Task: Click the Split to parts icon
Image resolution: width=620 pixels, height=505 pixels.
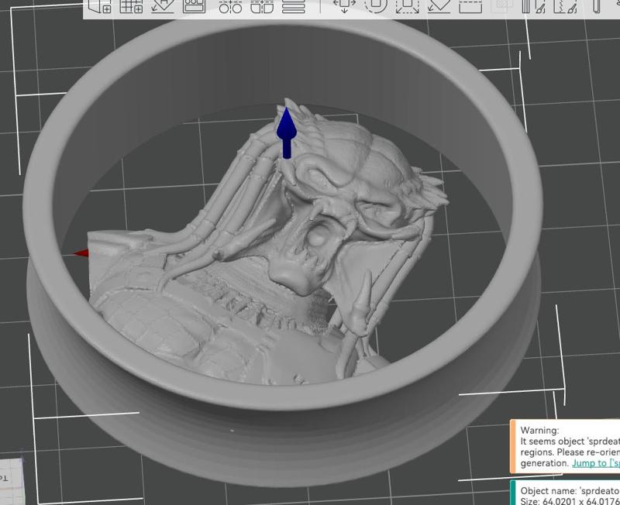Action: [262, 7]
